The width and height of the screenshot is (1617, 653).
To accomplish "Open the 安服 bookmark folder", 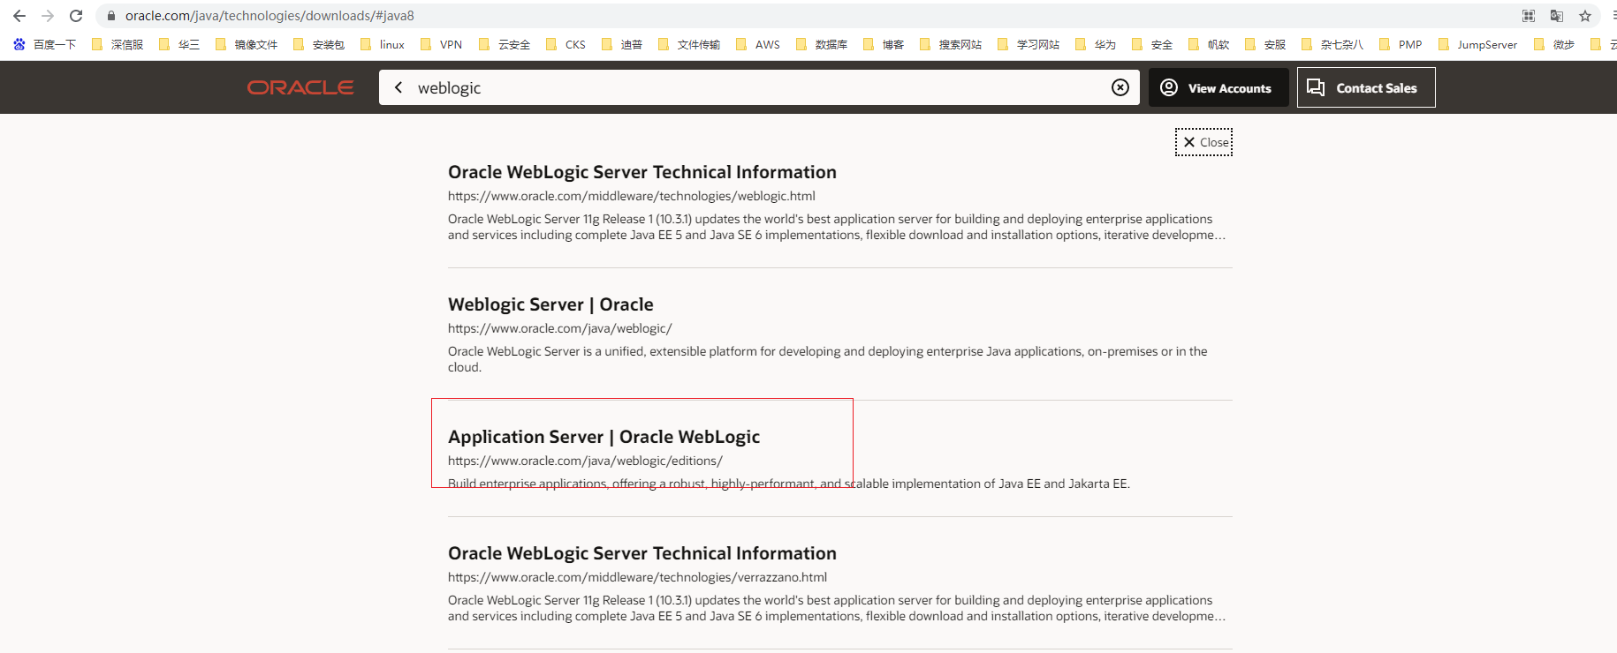I will point(1265,44).
